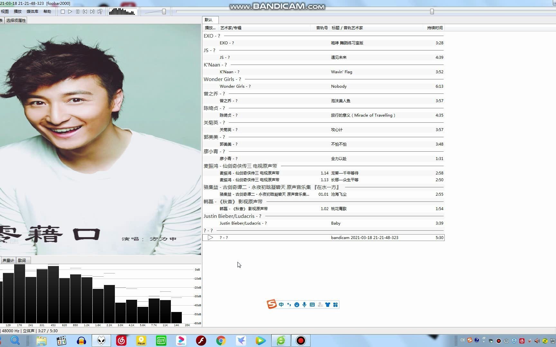Skip to the next track
This screenshot has width=556, height=347.
coord(92,12)
